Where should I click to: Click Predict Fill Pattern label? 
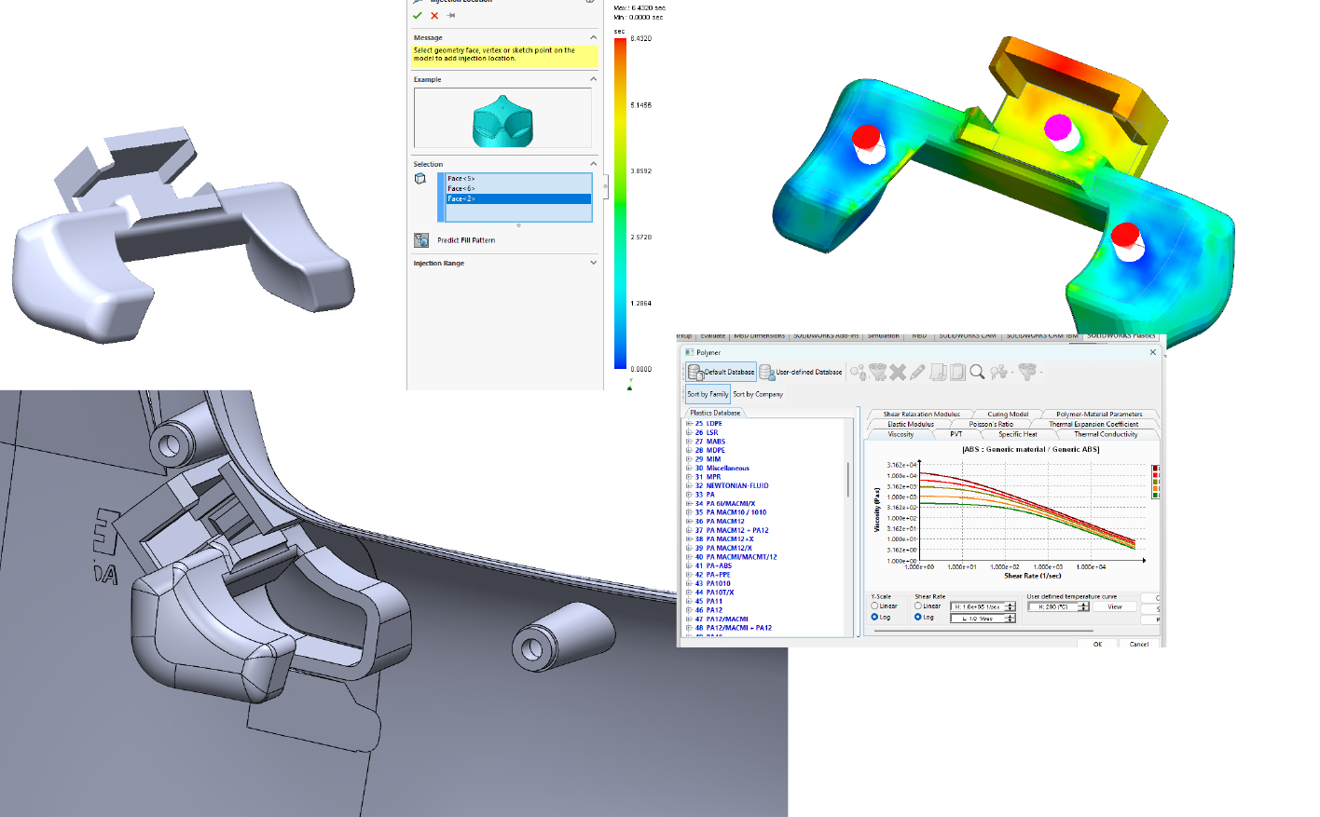tap(466, 240)
